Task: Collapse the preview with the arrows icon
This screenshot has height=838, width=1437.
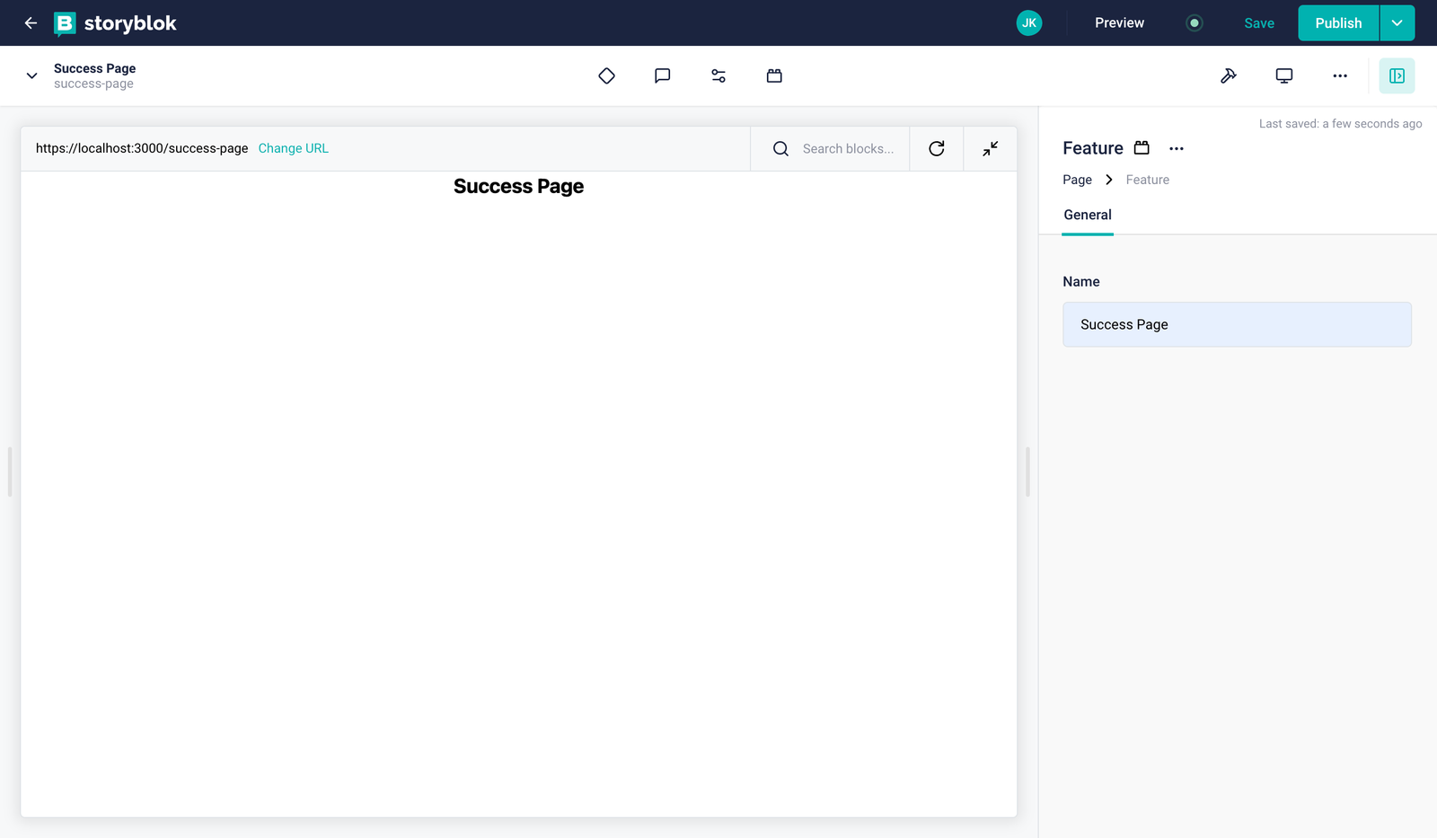Action: (x=991, y=149)
